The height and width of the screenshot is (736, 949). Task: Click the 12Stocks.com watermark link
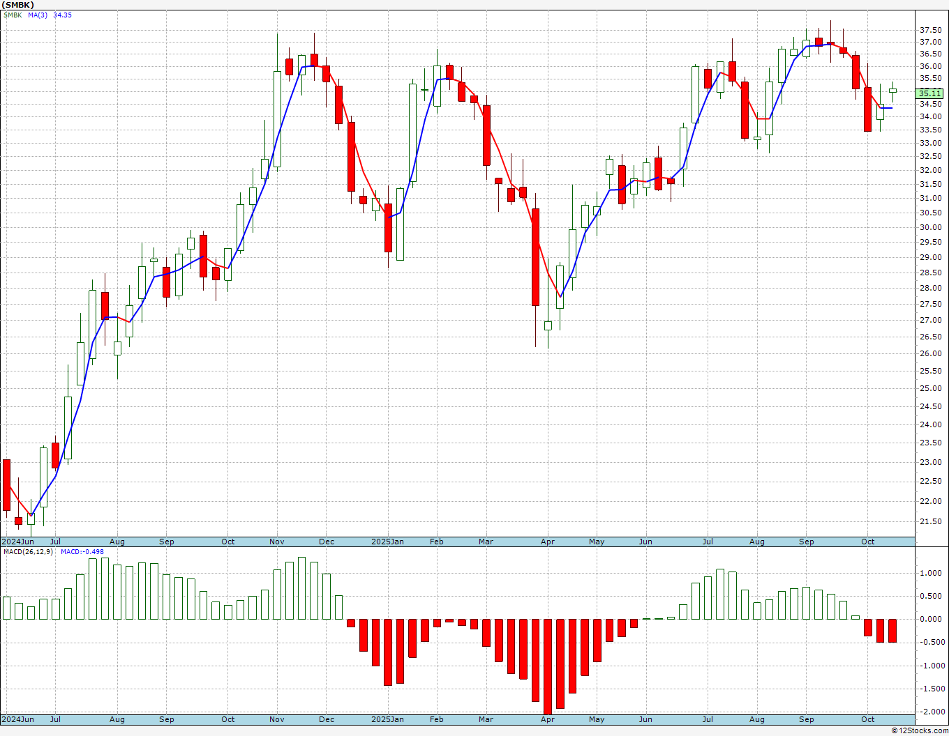coord(920,730)
